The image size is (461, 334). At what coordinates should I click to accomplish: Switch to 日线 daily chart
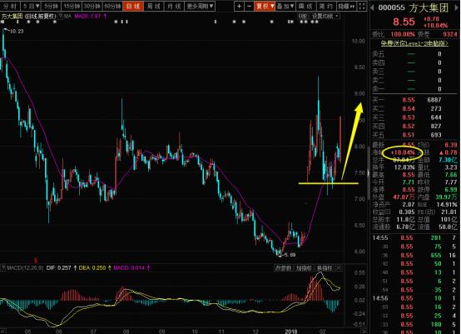click(133, 6)
